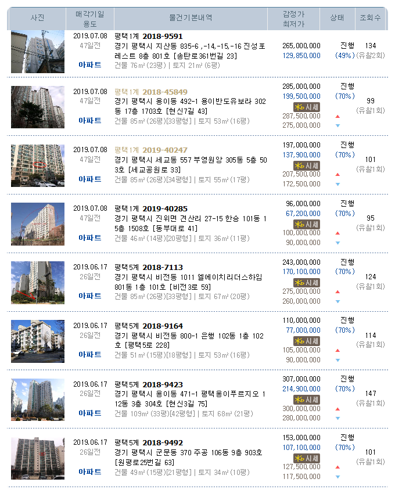Open KB시세 badge for case 2018-9492
Viewport: 395px width, 497px height.
(307, 459)
